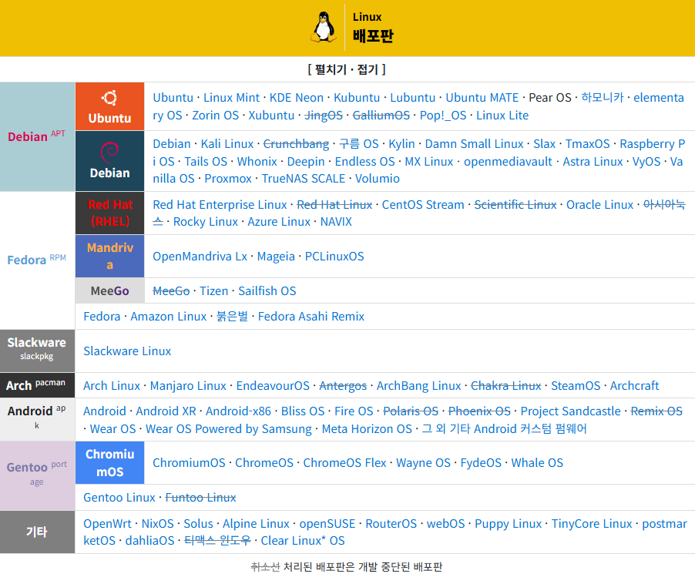Viewport: 695px width, 574px height.
Task: Open the Whale OS link
Action: click(x=537, y=462)
